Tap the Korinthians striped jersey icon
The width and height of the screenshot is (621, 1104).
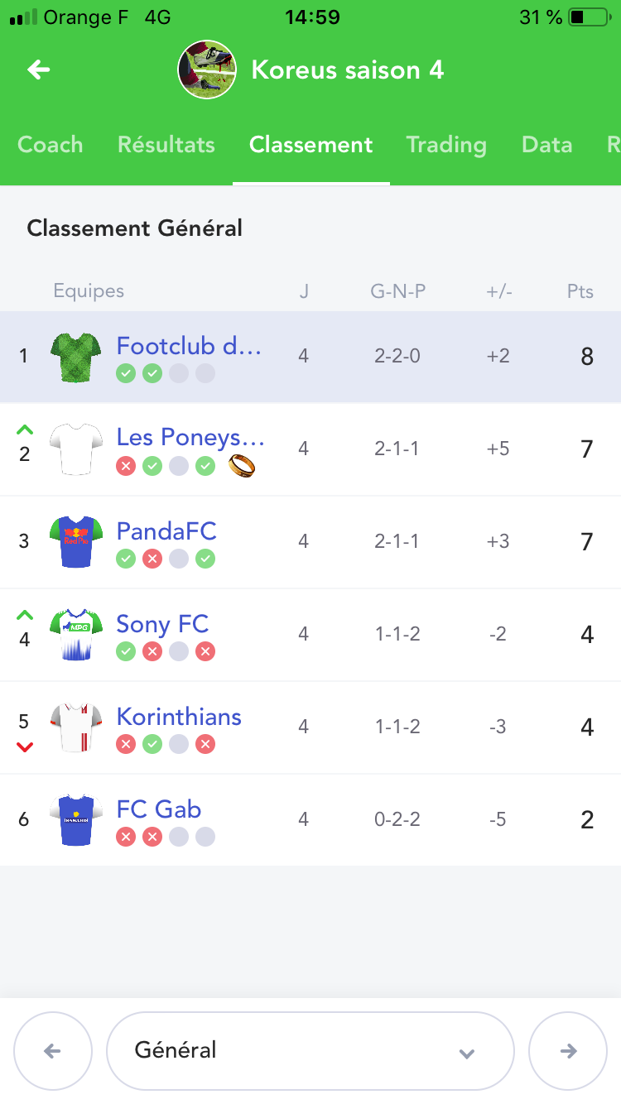pos(76,727)
